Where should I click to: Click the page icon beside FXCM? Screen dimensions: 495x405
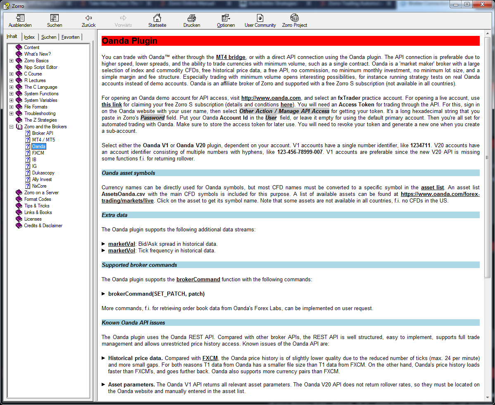(x=28, y=153)
